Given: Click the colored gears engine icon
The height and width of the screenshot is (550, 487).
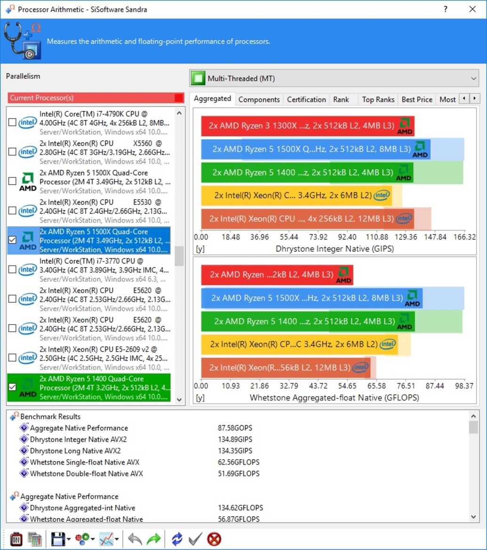Looking at the screenshot, I should click(82, 539).
